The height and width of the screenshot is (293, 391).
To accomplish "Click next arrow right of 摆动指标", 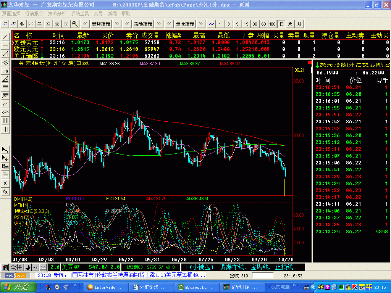I will pyautogui.click(x=159, y=24).
